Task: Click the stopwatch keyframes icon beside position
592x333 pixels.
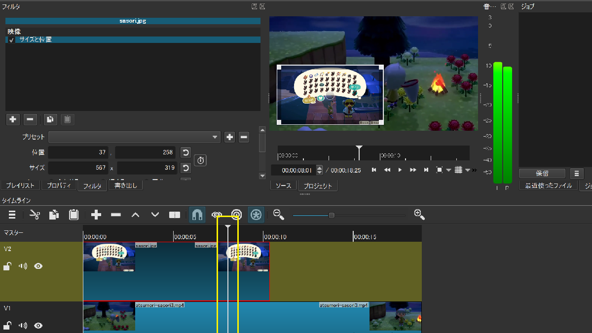Action: point(201,160)
